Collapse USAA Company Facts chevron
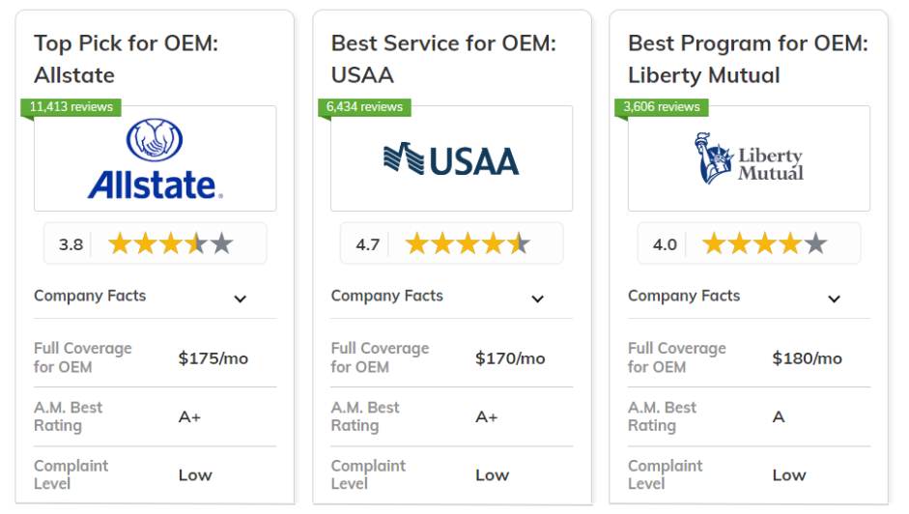The image size is (909, 514). click(x=537, y=299)
